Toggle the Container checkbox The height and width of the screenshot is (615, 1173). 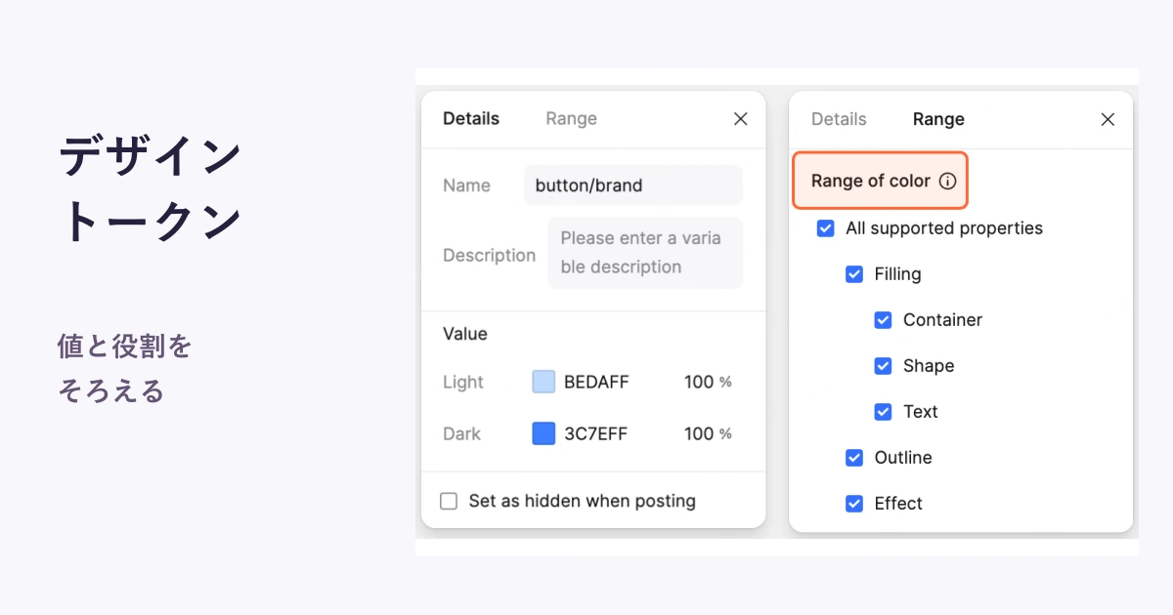883,320
